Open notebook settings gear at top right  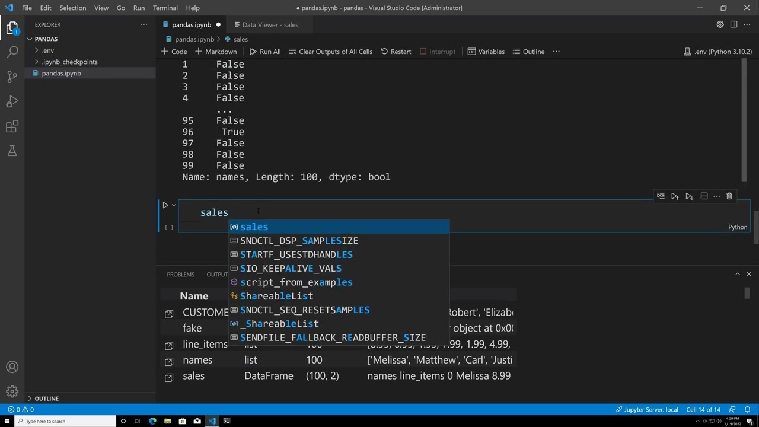(720, 24)
